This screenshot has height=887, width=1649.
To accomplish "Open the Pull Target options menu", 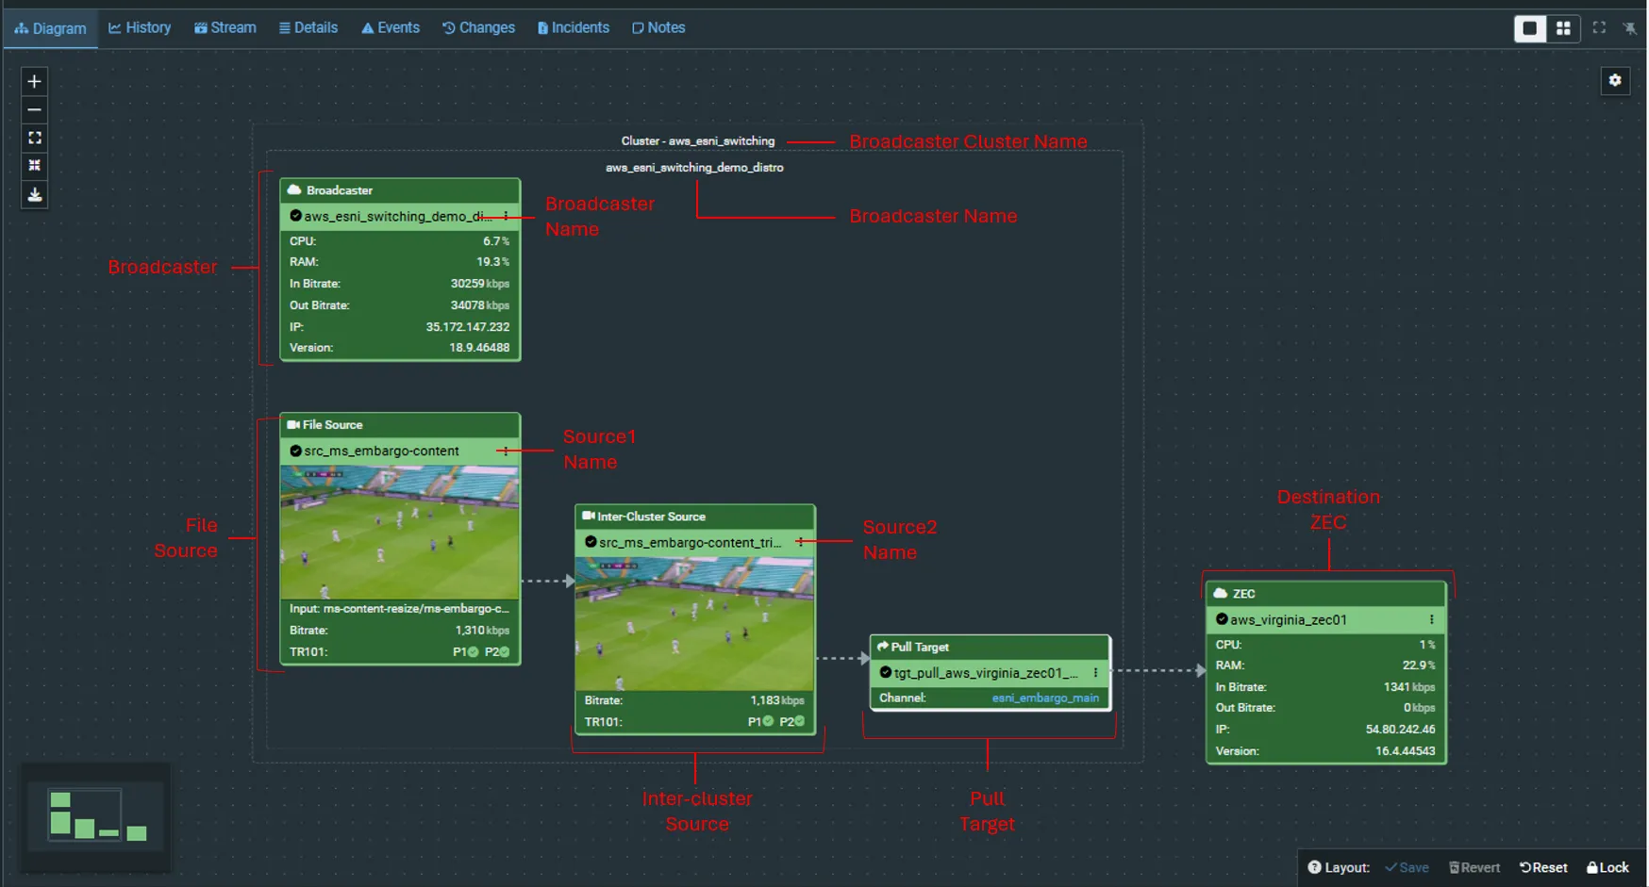I will click(x=1095, y=672).
